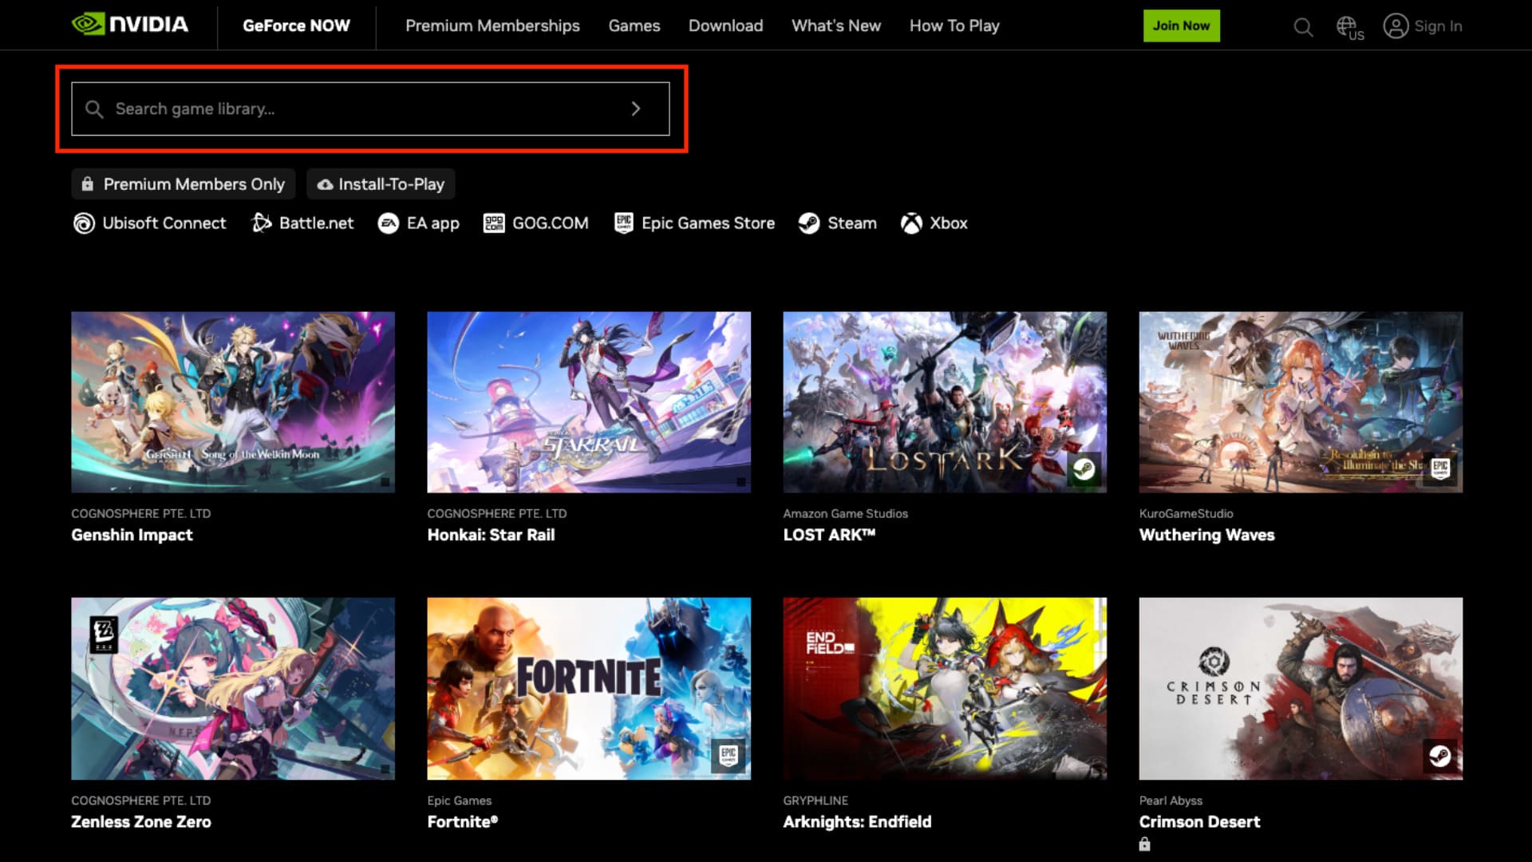Open the site search magnifier in header

(x=1303, y=27)
